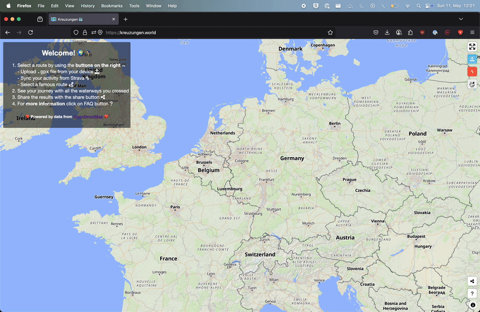The image size is (480, 312).
Task: Click Prague city label on map
Action: (349, 180)
